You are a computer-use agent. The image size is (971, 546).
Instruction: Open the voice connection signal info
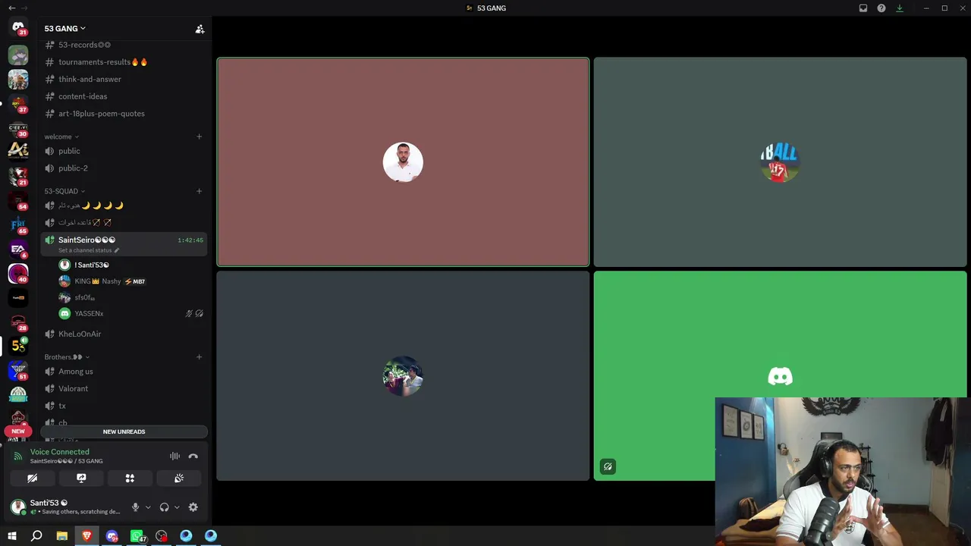tap(18, 456)
